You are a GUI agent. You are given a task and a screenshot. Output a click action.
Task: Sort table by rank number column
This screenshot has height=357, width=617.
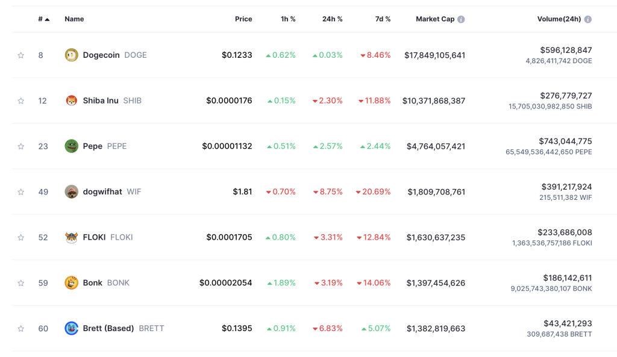[x=43, y=19]
